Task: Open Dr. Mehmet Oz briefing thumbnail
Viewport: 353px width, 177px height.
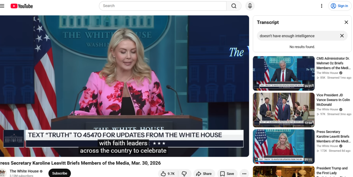Action: point(284,73)
